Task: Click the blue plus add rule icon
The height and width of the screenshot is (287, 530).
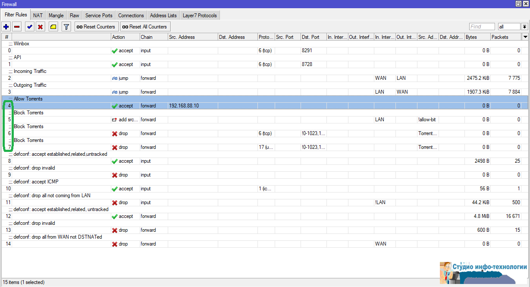Action: coord(6,27)
